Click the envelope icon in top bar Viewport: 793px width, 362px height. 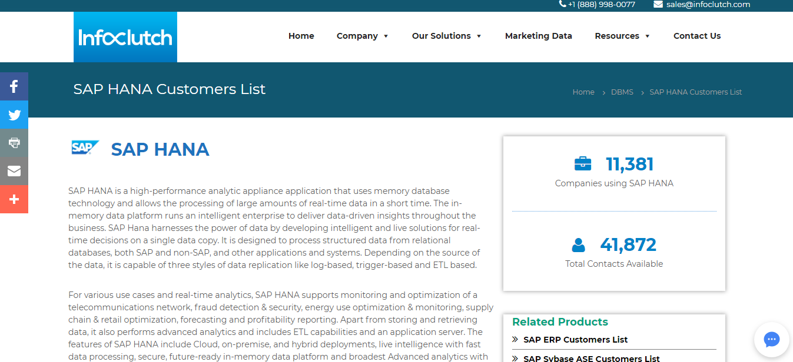pos(658,4)
